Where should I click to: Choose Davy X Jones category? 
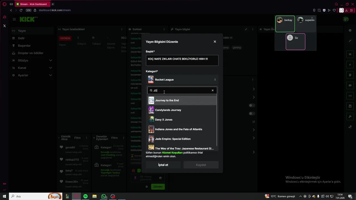(182, 120)
